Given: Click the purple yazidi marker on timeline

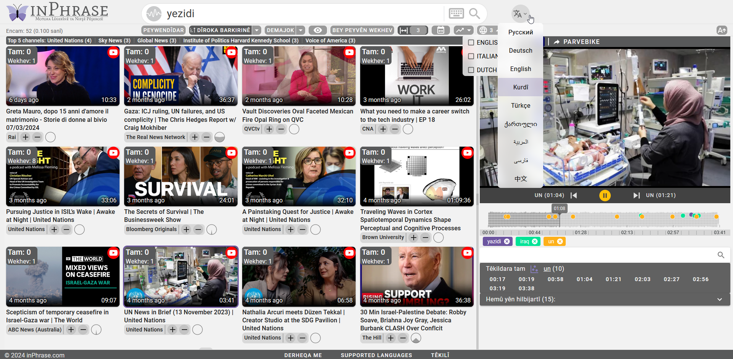Looking at the screenshot, I should point(691,215).
